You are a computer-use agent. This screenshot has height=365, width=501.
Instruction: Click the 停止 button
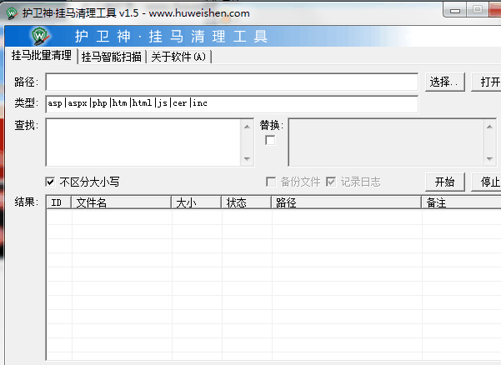[x=489, y=182]
